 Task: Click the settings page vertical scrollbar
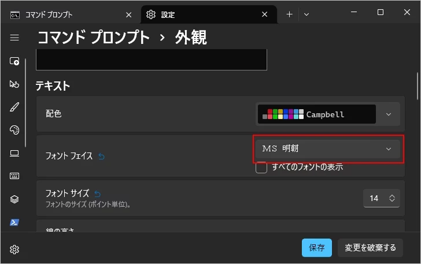pos(418,86)
